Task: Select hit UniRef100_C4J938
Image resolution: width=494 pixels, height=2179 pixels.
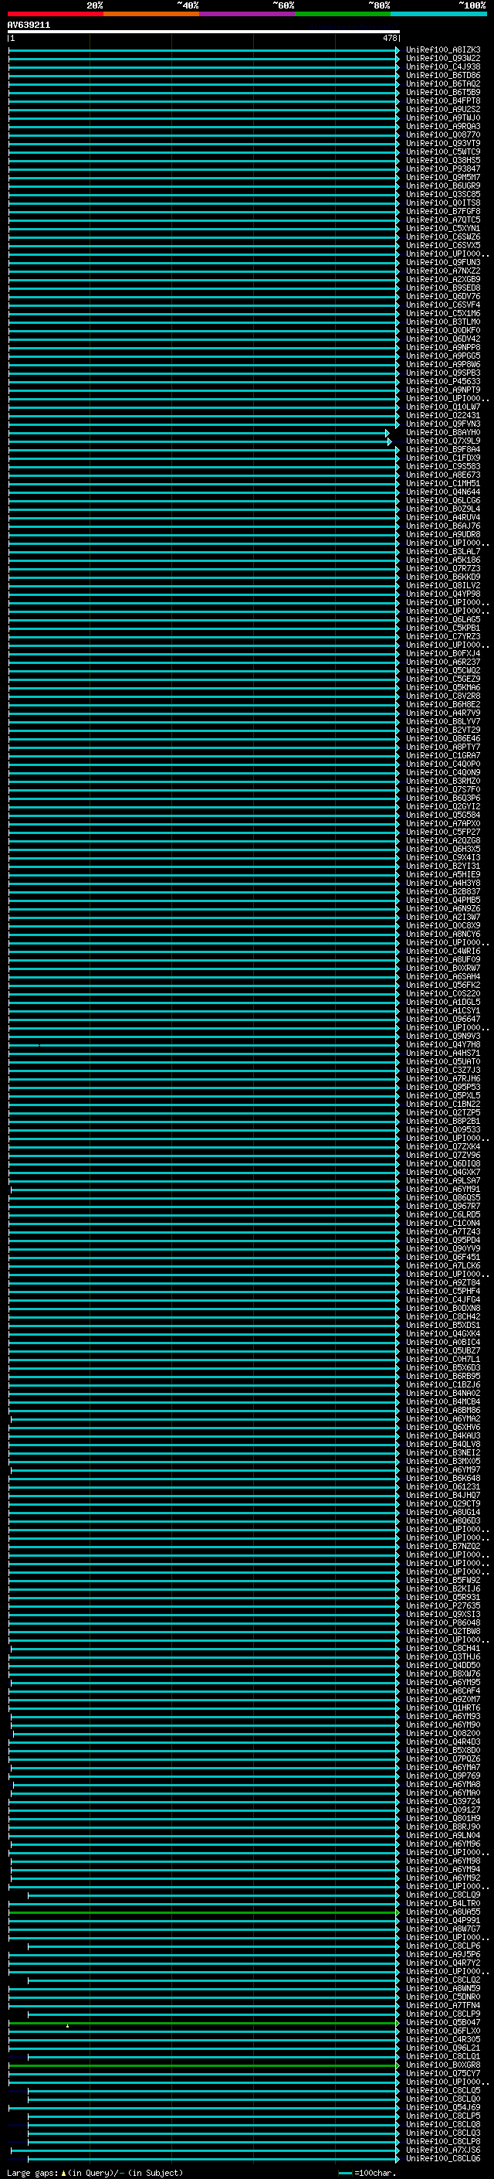Action: (x=442, y=66)
